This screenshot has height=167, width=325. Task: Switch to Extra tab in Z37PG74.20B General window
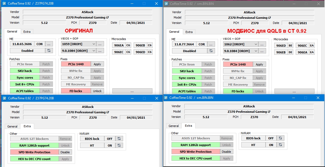[x=27, y=32]
